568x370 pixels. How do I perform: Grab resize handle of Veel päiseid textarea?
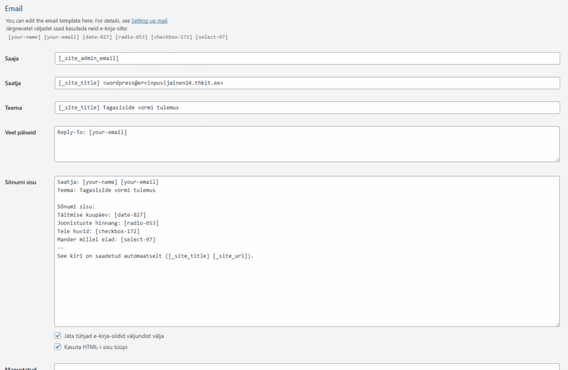tap(557, 160)
